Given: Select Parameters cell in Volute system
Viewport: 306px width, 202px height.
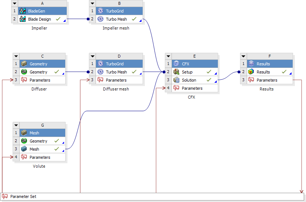Looking at the screenshot, I should click(42, 157).
